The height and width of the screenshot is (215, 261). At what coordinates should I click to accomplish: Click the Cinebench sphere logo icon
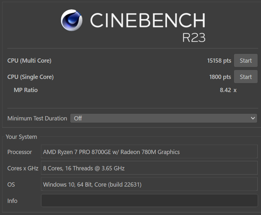[72, 20]
